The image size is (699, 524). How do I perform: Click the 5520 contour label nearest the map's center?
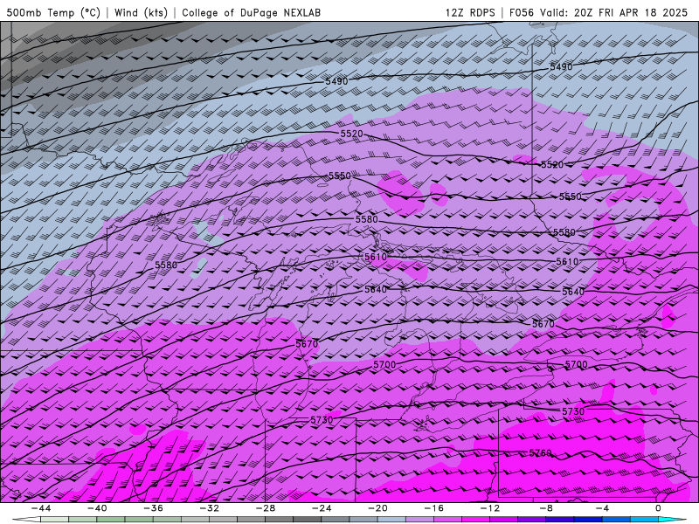(x=351, y=134)
